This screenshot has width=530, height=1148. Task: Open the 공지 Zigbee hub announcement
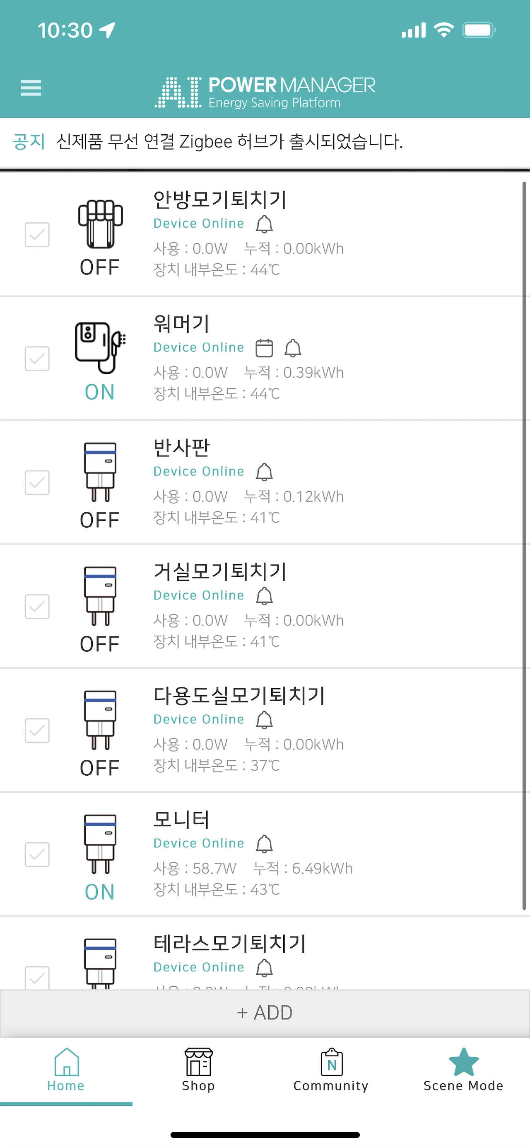(x=229, y=142)
